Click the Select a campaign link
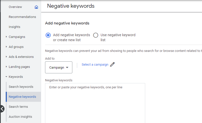 tap(95, 65)
